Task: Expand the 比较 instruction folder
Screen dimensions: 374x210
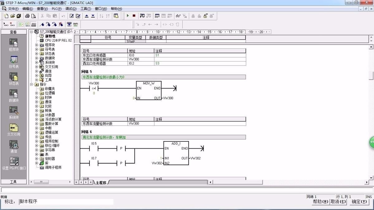Action: pyautogui.click(x=36, y=106)
